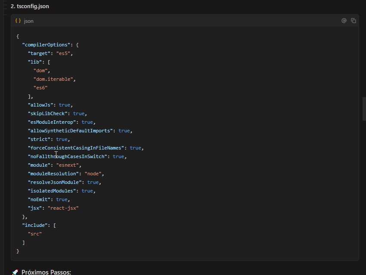Click the "compilerOptions" key
The image size is (366, 275).
[x=46, y=44]
